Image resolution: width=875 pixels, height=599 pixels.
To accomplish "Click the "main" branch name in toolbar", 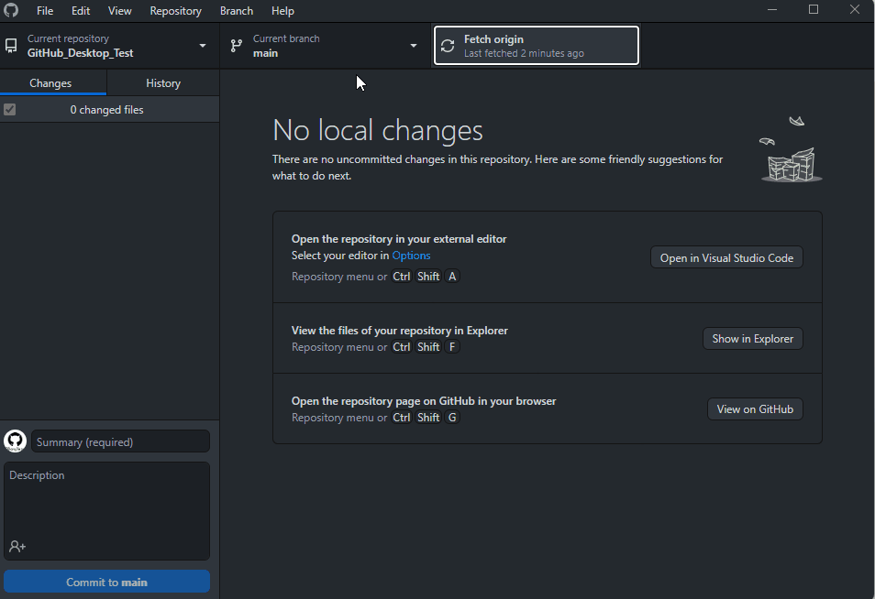I will click(x=265, y=53).
